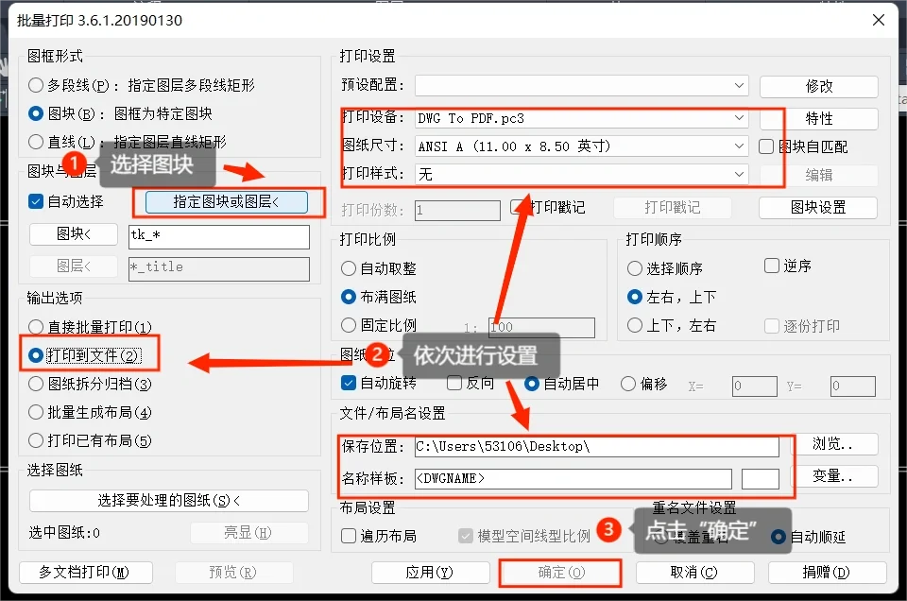The width and height of the screenshot is (907, 601).
Task: Select the 固定比例 radio option
Action: pyautogui.click(x=349, y=327)
